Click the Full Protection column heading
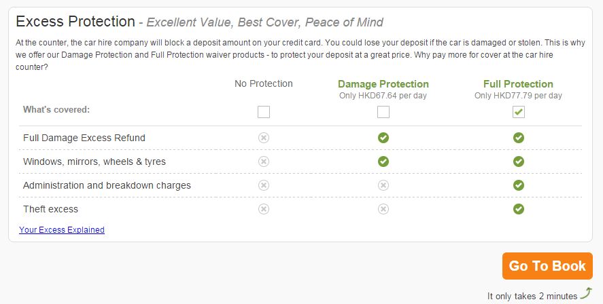This screenshot has width=603, height=304. coord(519,84)
